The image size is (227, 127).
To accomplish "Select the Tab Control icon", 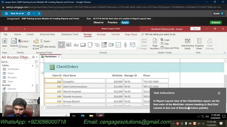I will [x=90, y=45].
